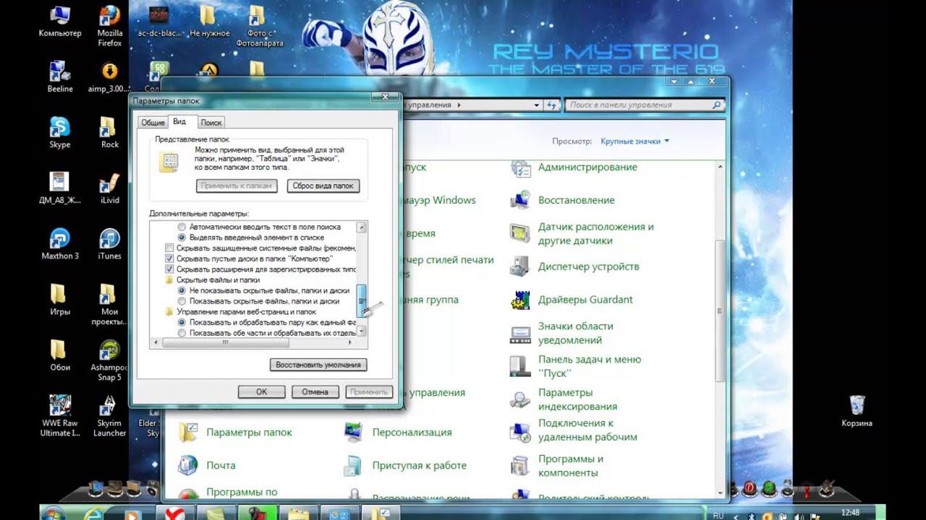Click Восстановить умолчания button
The width and height of the screenshot is (926, 520).
[318, 365]
